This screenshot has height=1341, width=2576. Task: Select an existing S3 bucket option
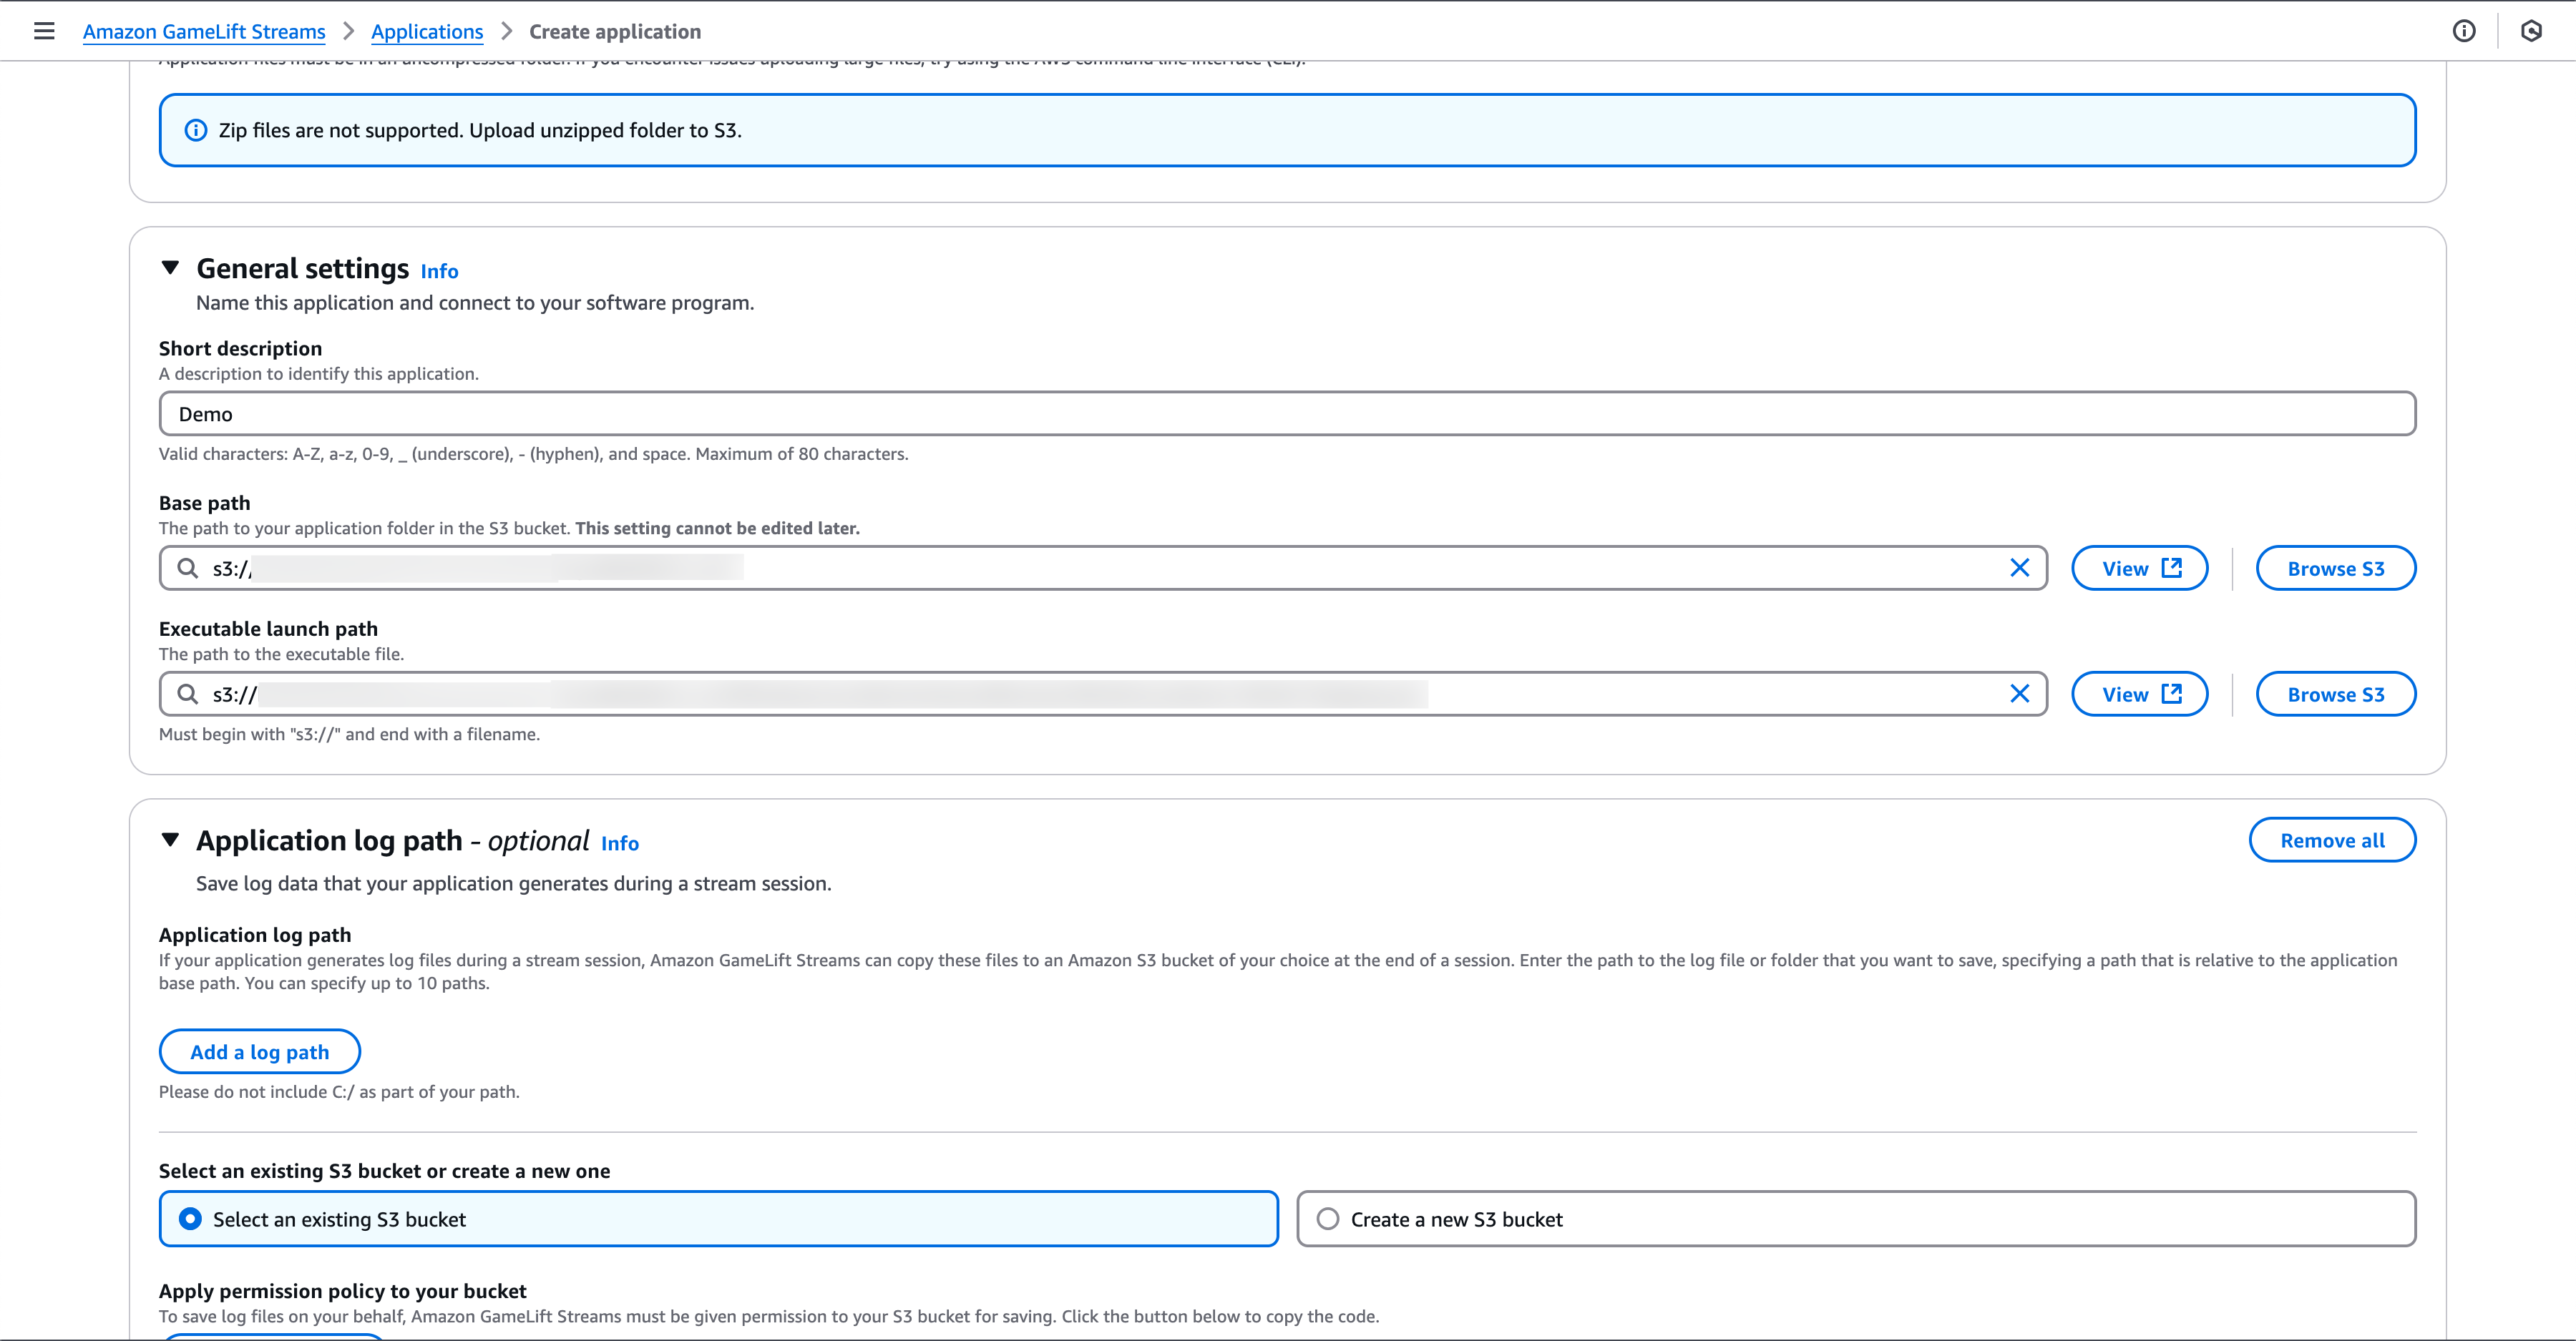190,1219
